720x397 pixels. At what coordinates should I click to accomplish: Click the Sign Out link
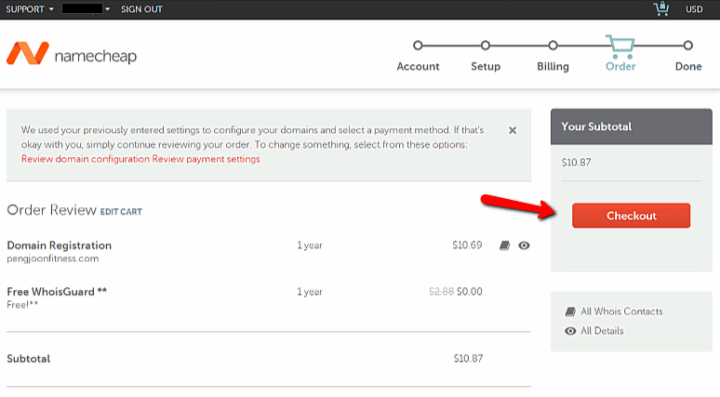click(141, 9)
